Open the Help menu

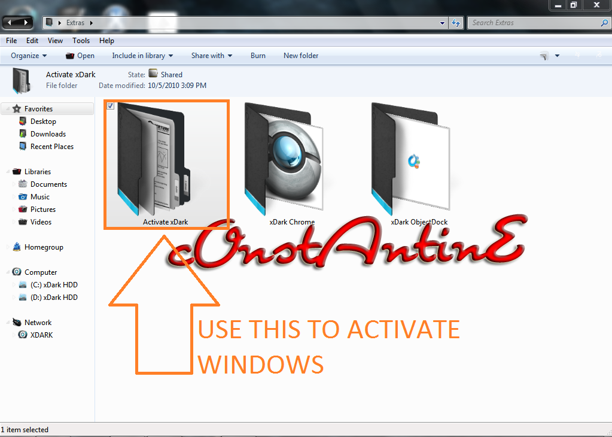[x=106, y=41]
